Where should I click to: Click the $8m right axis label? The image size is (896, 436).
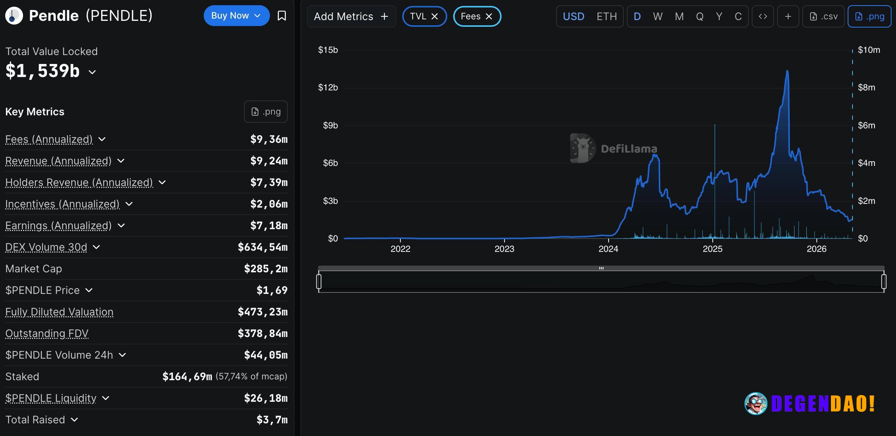pyautogui.click(x=866, y=87)
